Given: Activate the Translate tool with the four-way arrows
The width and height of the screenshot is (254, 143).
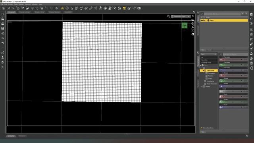Looking at the screenshot, I should point(86,8).
